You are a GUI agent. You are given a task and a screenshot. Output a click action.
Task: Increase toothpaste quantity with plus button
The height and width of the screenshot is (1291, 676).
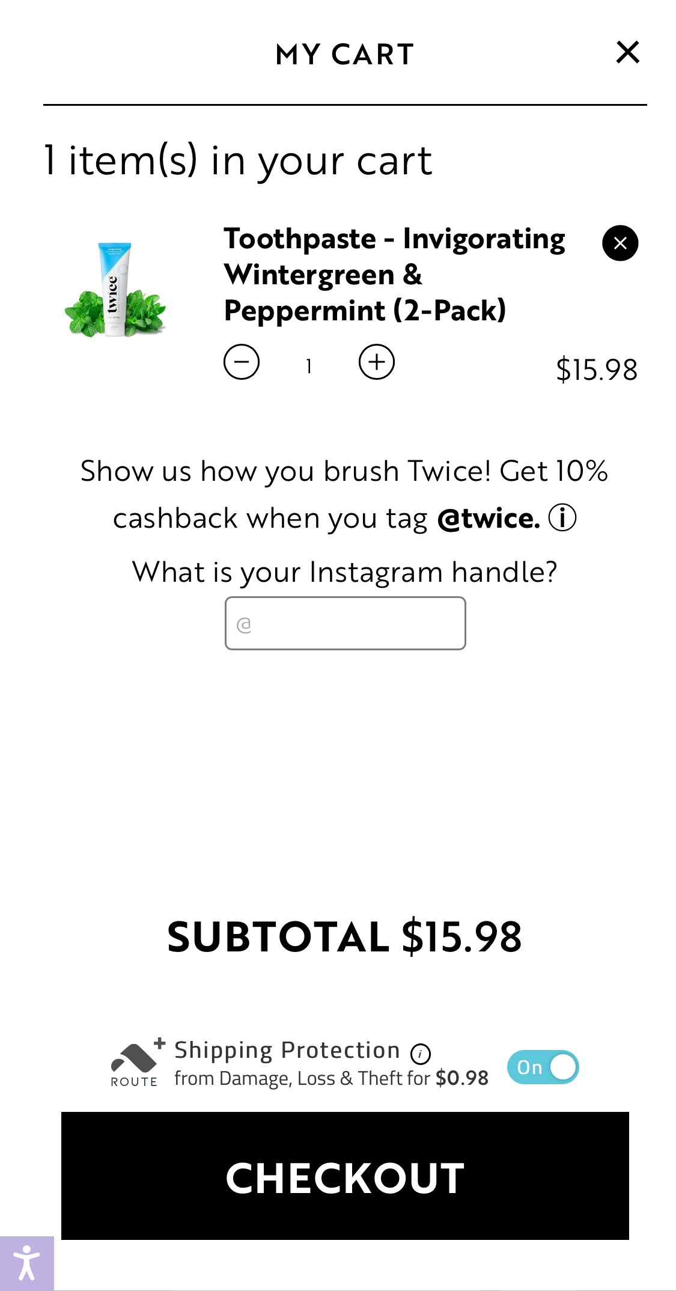376,362
